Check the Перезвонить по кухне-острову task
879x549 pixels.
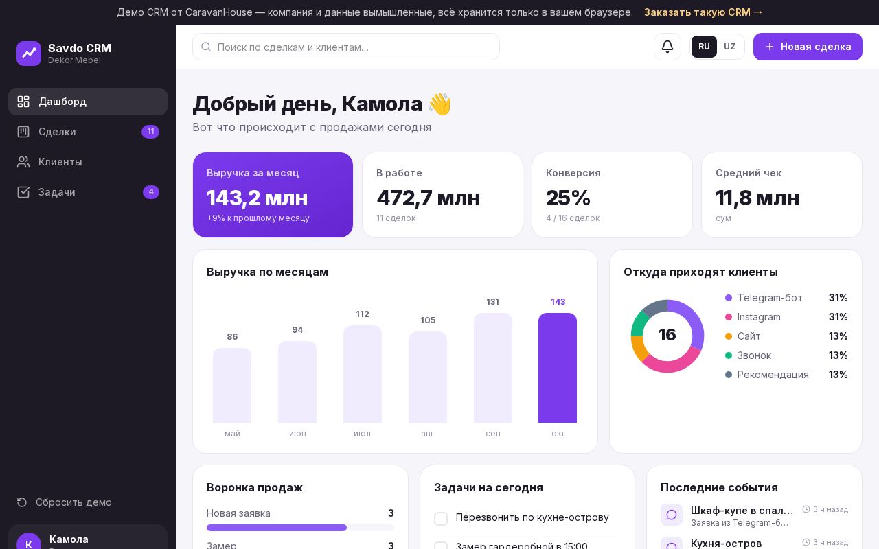click(x=441, y=518)
